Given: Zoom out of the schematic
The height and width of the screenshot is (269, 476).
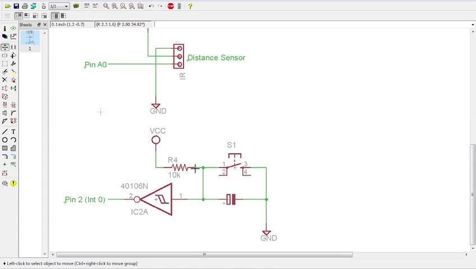Looking at the screenshot, I should point(123,6).
